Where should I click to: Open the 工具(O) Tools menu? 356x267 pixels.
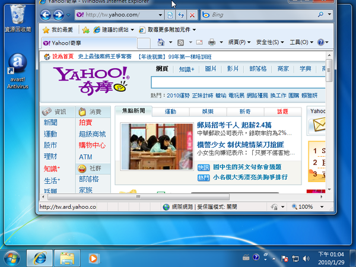301,42
